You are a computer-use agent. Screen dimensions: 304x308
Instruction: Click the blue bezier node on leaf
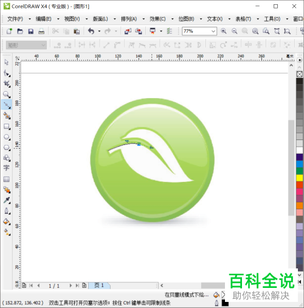139,144
